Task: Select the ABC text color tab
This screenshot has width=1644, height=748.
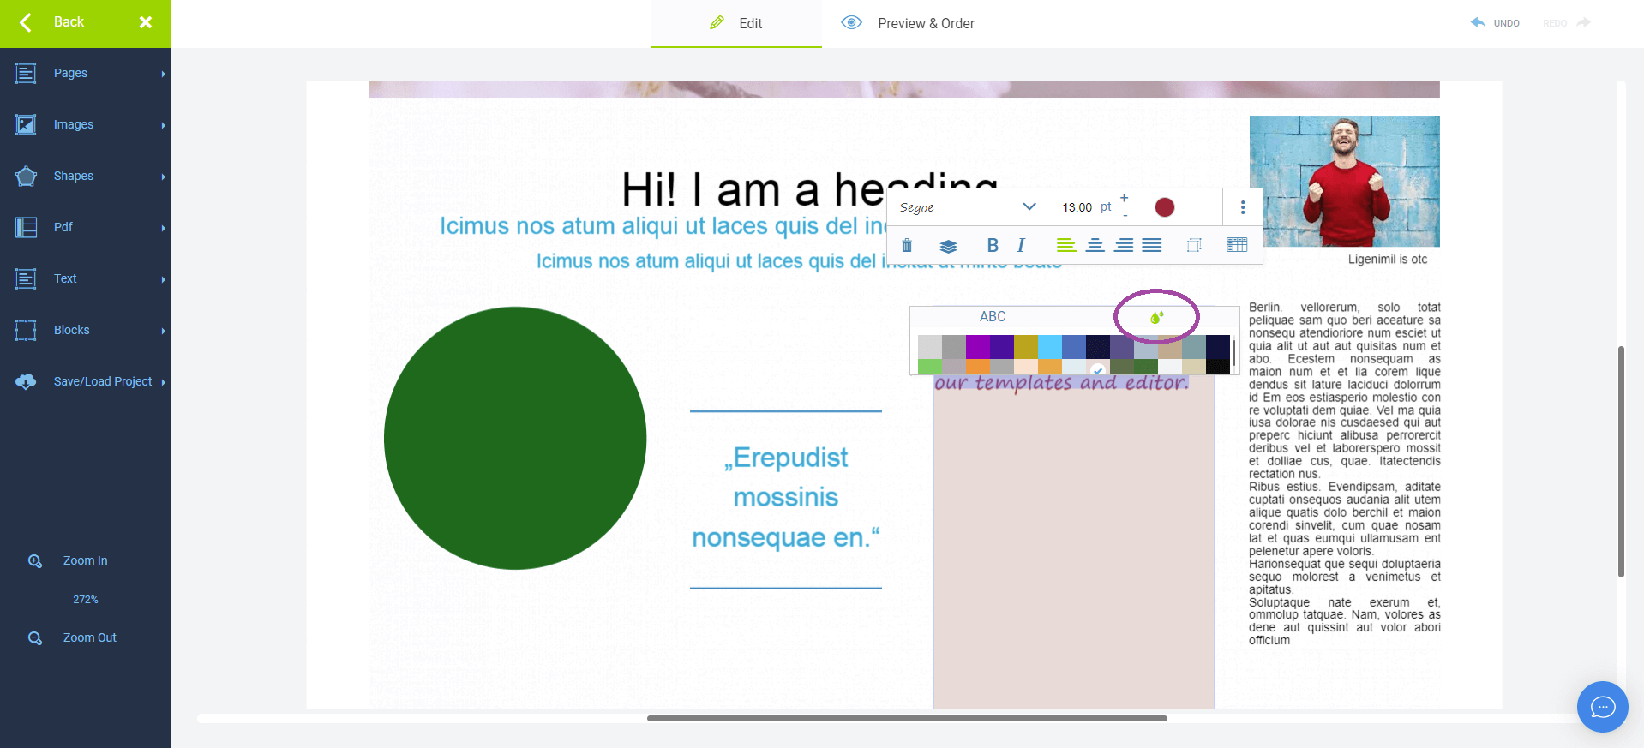Action: [x=993, y=317]
